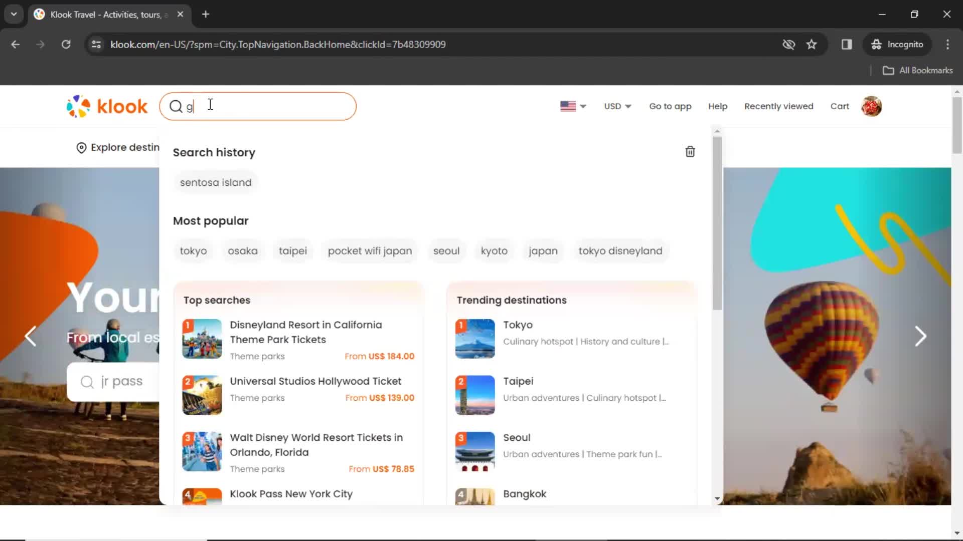The width and height of the screenshot is (963, 541).
Task: Delete search history with trash icon
Action: click(690, 152)
